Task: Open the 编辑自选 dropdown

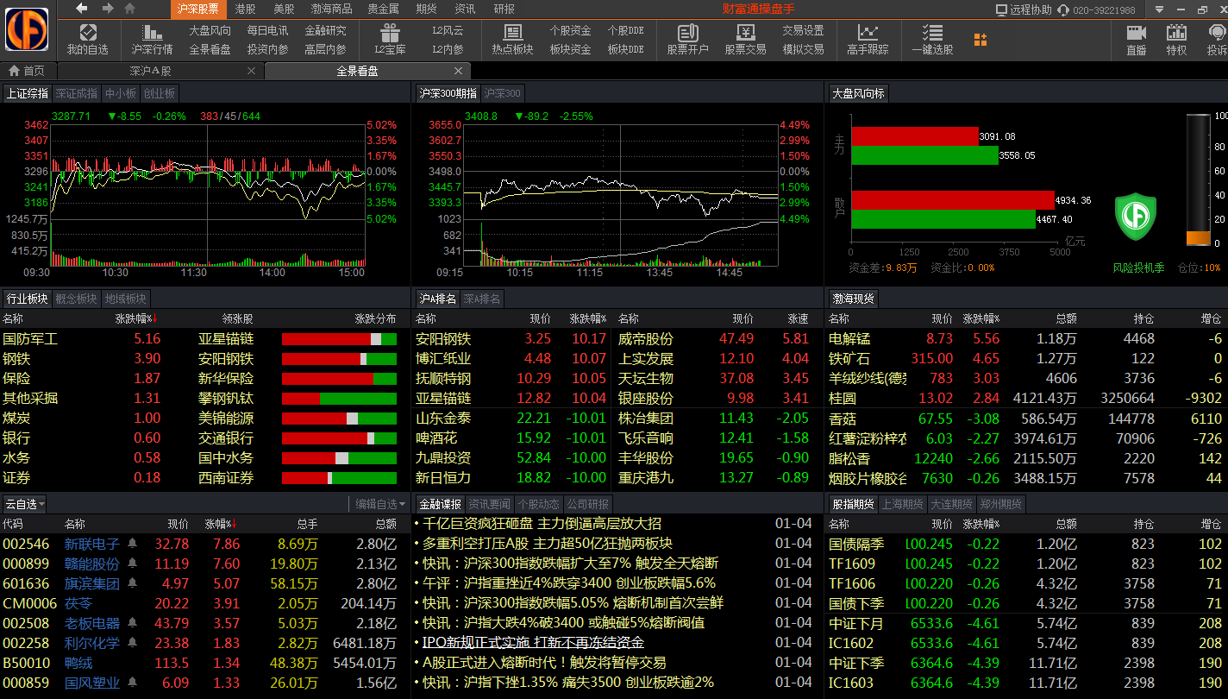Action: pyautogui.click(x=380, y=504)
